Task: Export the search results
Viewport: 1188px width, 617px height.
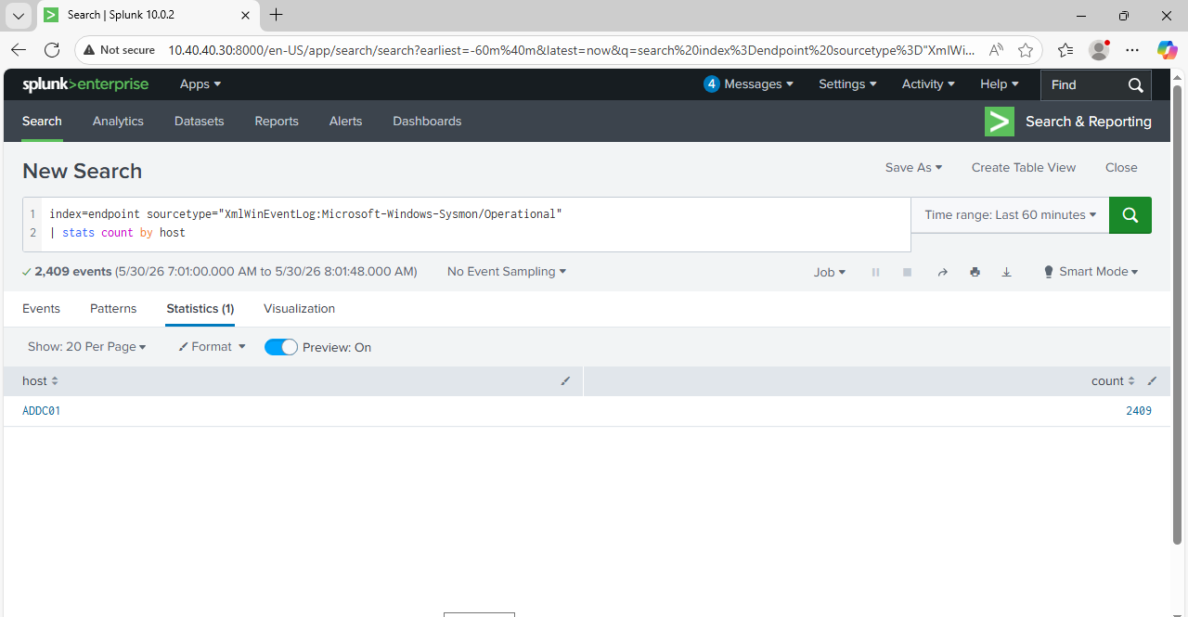Action: pyautogui.click(x=1006, y=272)
